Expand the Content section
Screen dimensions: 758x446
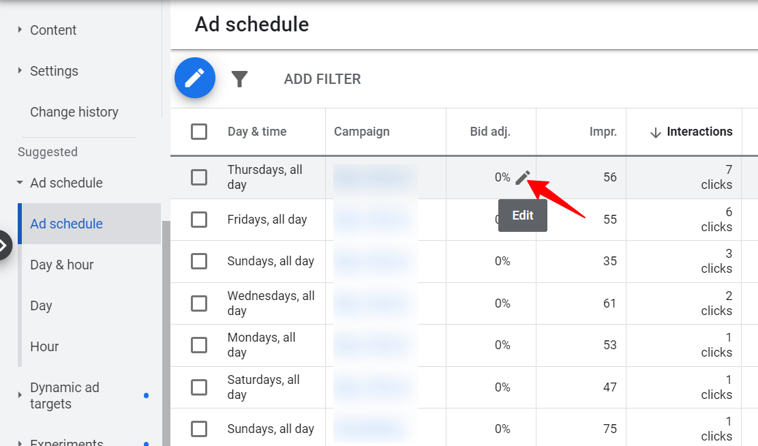pos(53,30)
